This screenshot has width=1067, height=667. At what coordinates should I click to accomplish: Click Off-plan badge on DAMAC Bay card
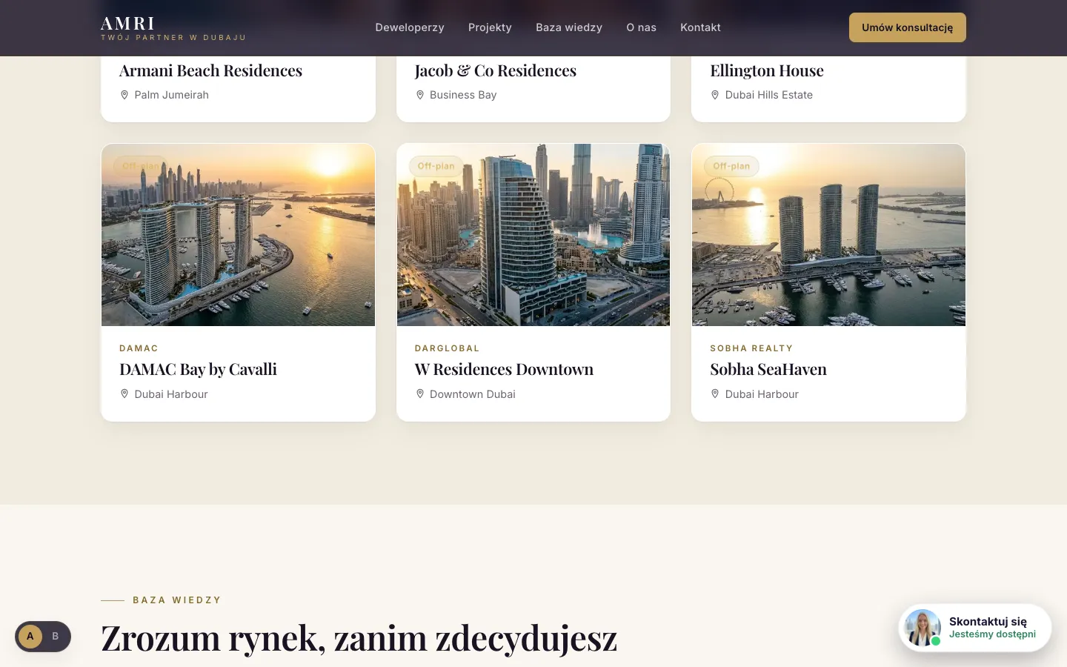(140, 166)
